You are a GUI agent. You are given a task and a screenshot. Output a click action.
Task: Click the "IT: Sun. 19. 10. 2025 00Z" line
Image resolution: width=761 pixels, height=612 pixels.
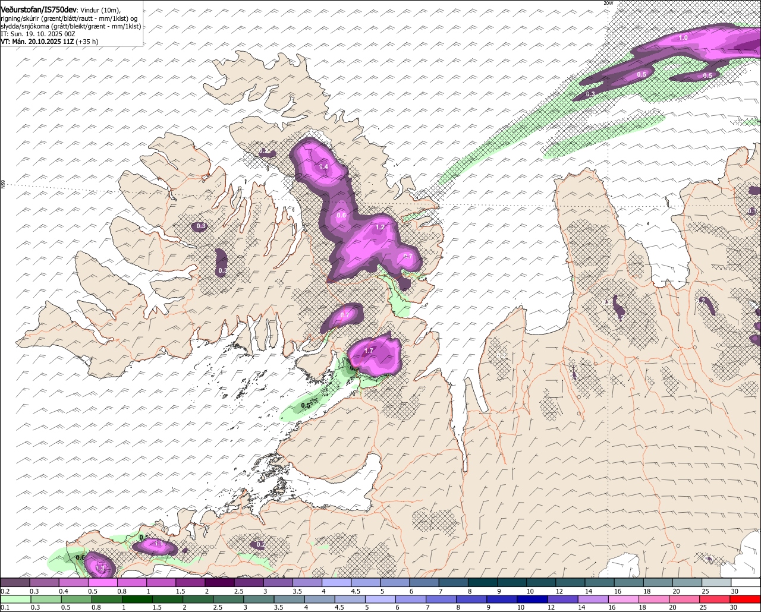38,34
